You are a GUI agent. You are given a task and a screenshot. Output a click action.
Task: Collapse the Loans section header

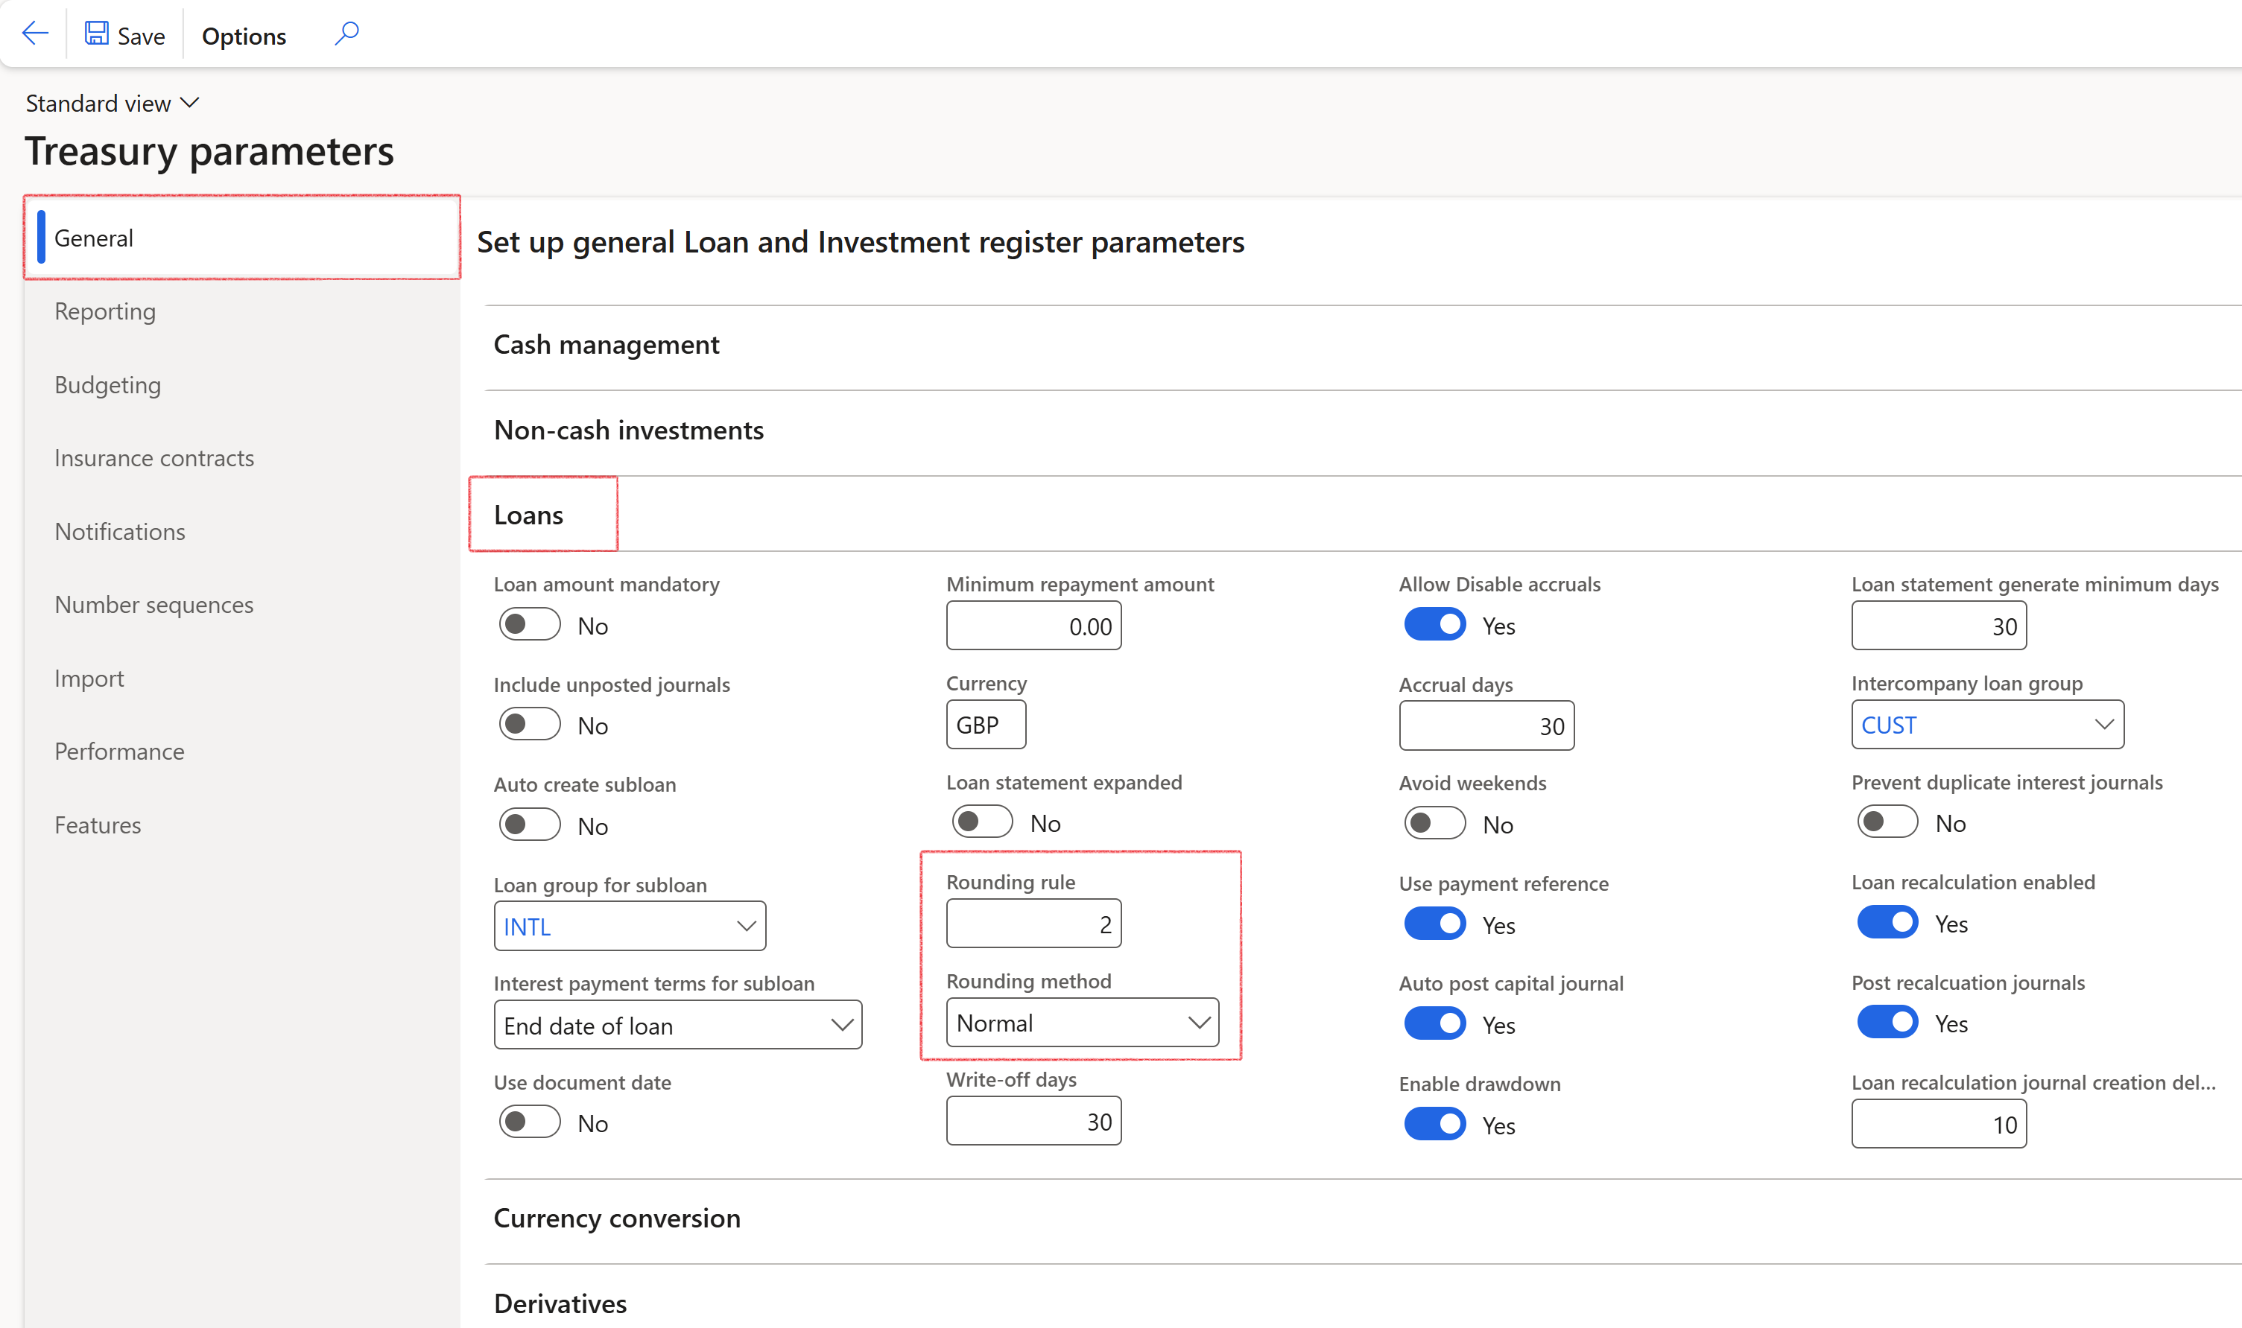pyautogui.click(x=528, y=515)
